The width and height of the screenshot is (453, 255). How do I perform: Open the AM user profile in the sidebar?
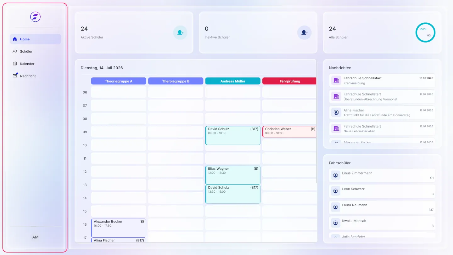pos(35,237)
